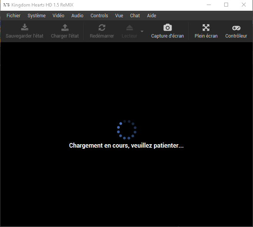253x227 pixels.
Task: Open the Aide help menu
Action: click(x=152, y=16)
